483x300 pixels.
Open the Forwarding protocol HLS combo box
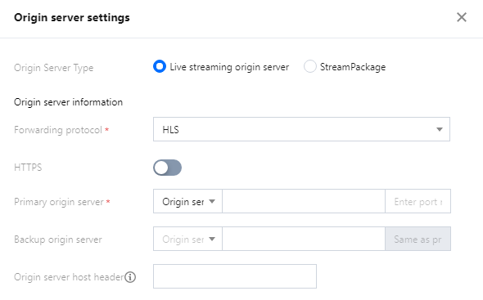pos(301,129)
